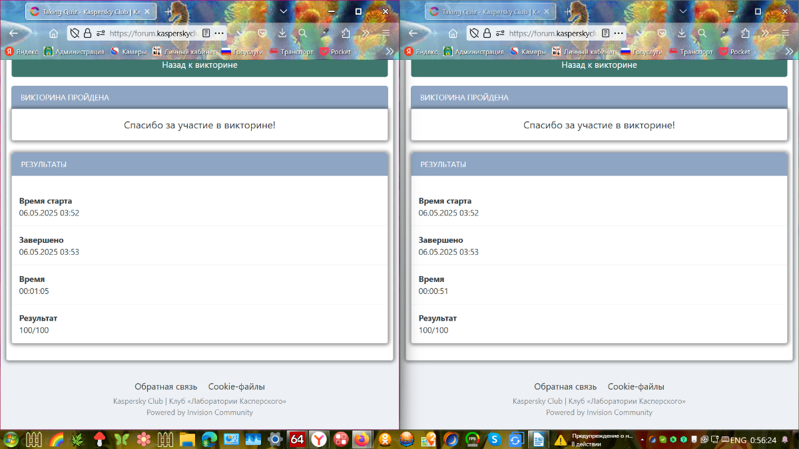The height and width of the screenshot is (449, 799).
Task: Expand toolbar overflow chevrons in right window
Action: (x=764, y=33)
